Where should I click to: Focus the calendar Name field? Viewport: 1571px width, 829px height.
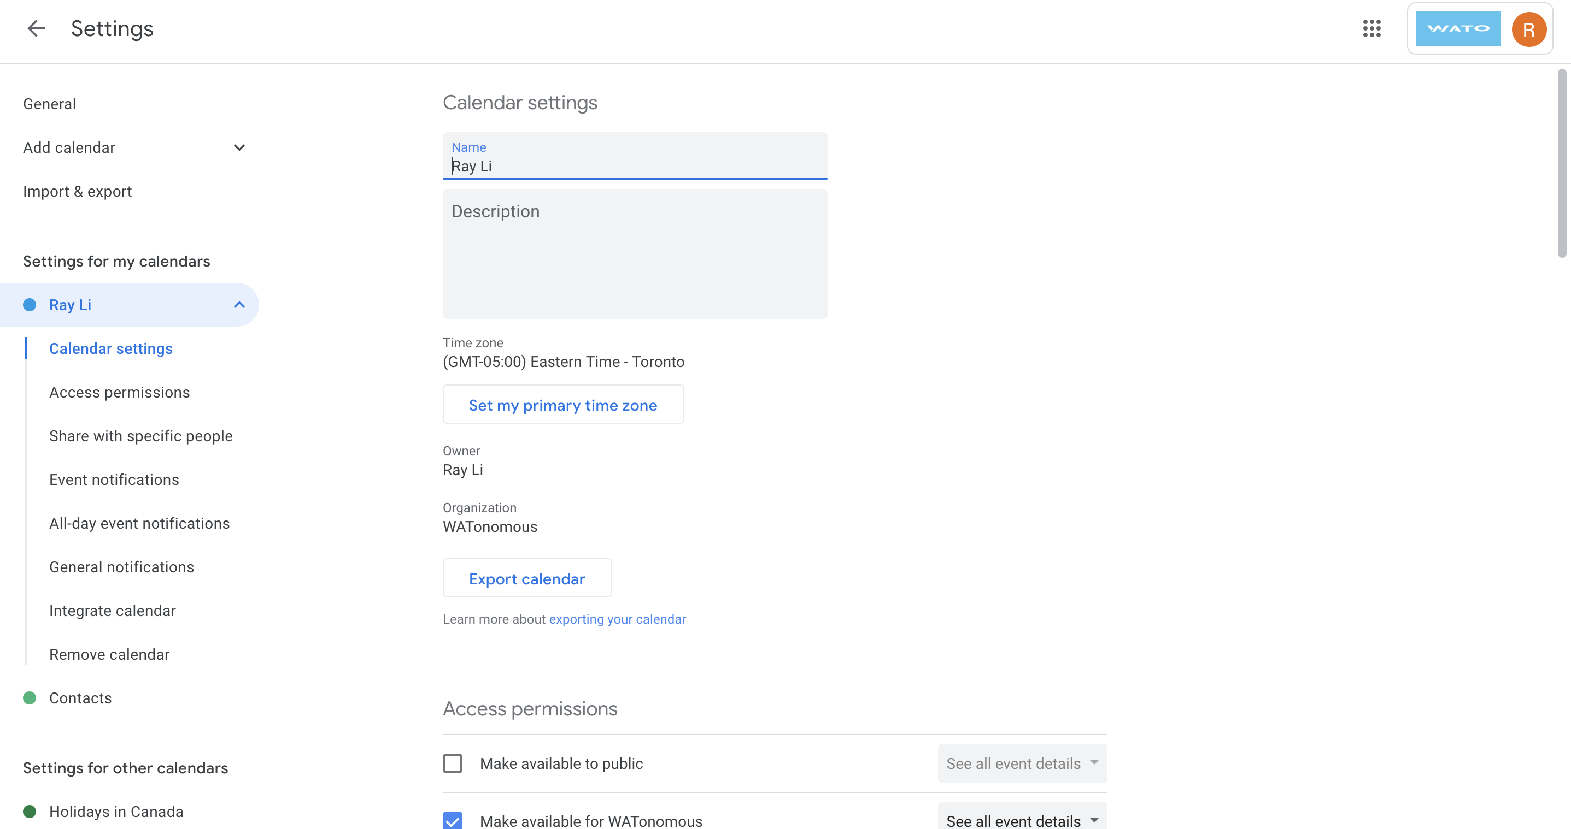[635, 157]
